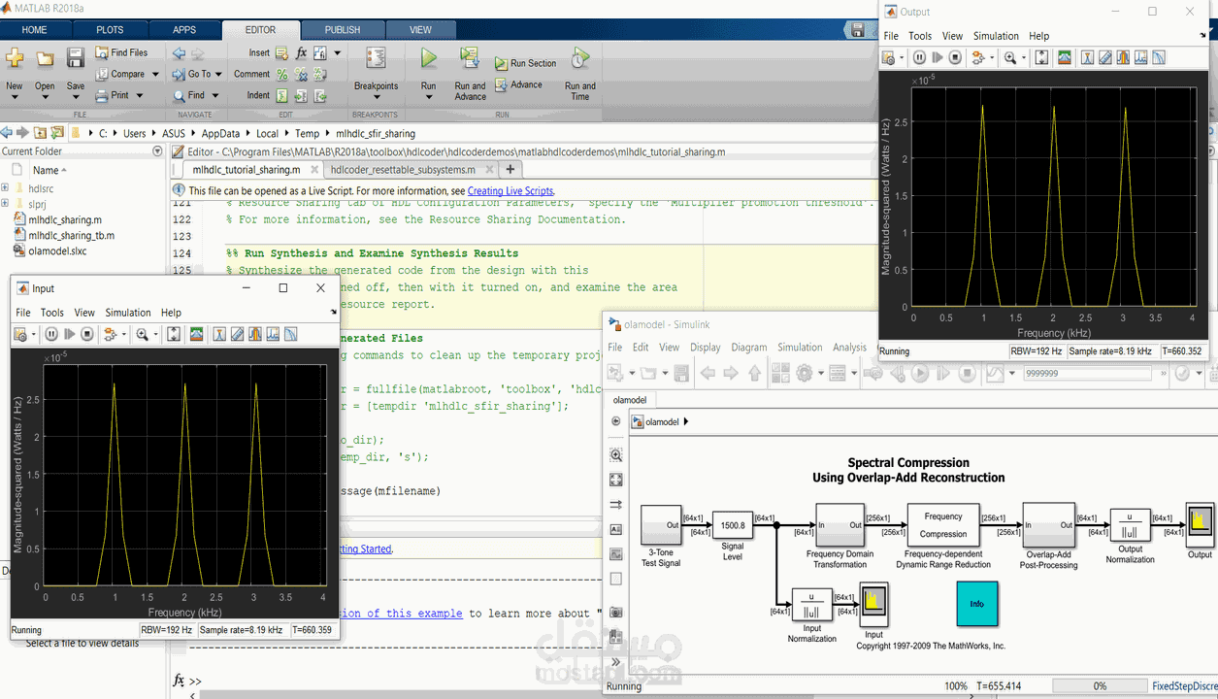Viewport: 1218px width, 699px height.
Task: Click the simulation stop time field 9999999
Action: pos(1087,373)
